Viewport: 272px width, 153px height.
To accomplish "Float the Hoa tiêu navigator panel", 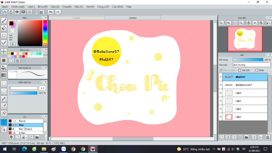I will [267, 18].
